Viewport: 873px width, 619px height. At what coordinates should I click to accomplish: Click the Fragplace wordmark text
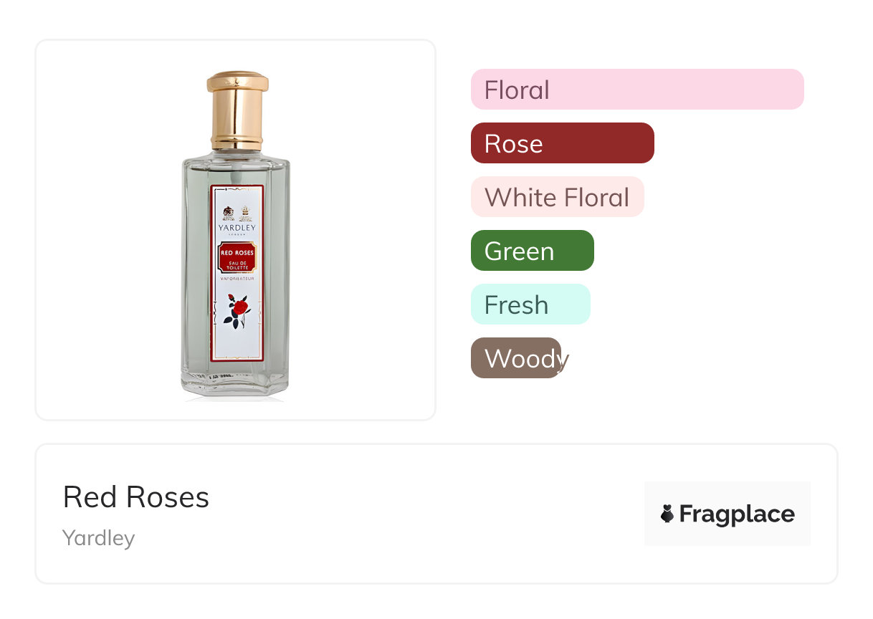[736, 514]
